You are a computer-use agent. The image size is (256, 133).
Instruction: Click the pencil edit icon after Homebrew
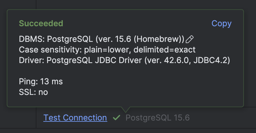tap(189, 39)
